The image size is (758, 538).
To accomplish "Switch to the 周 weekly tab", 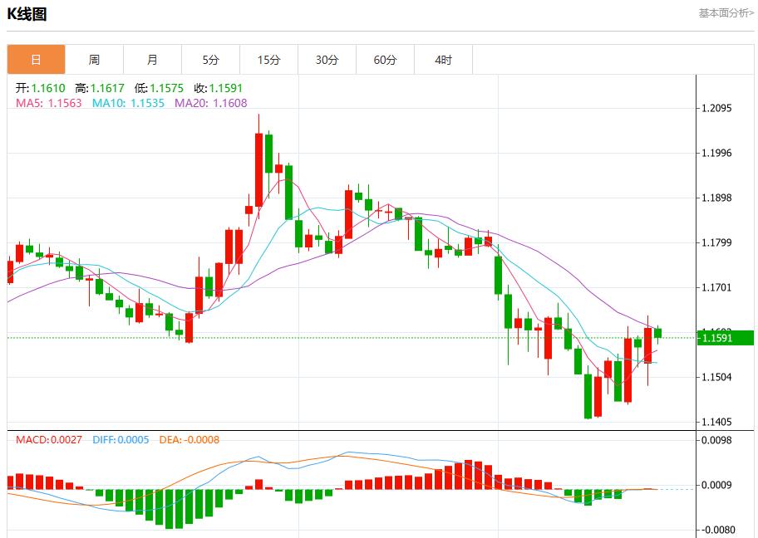I will [94, 60].
